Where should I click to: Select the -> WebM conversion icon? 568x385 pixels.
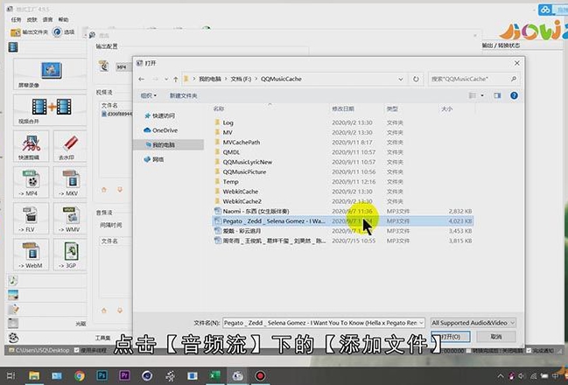pyautogui.click(x=31, y=255)
